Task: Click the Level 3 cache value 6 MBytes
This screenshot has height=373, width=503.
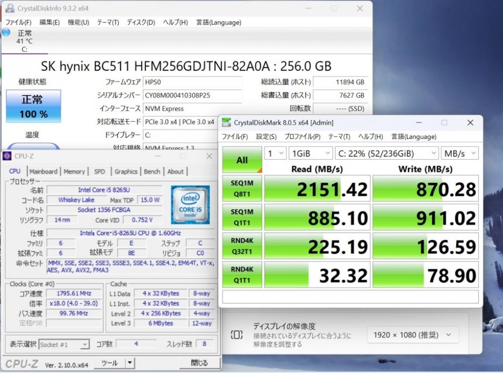Action: click(x=161, y=323)
